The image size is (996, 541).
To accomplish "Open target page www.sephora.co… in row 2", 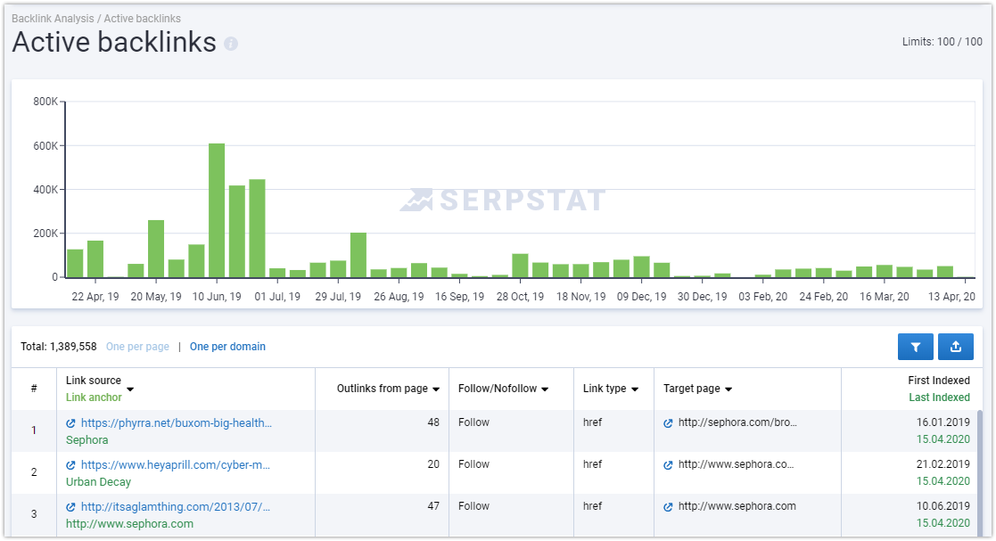I will (x=737, y=464).
